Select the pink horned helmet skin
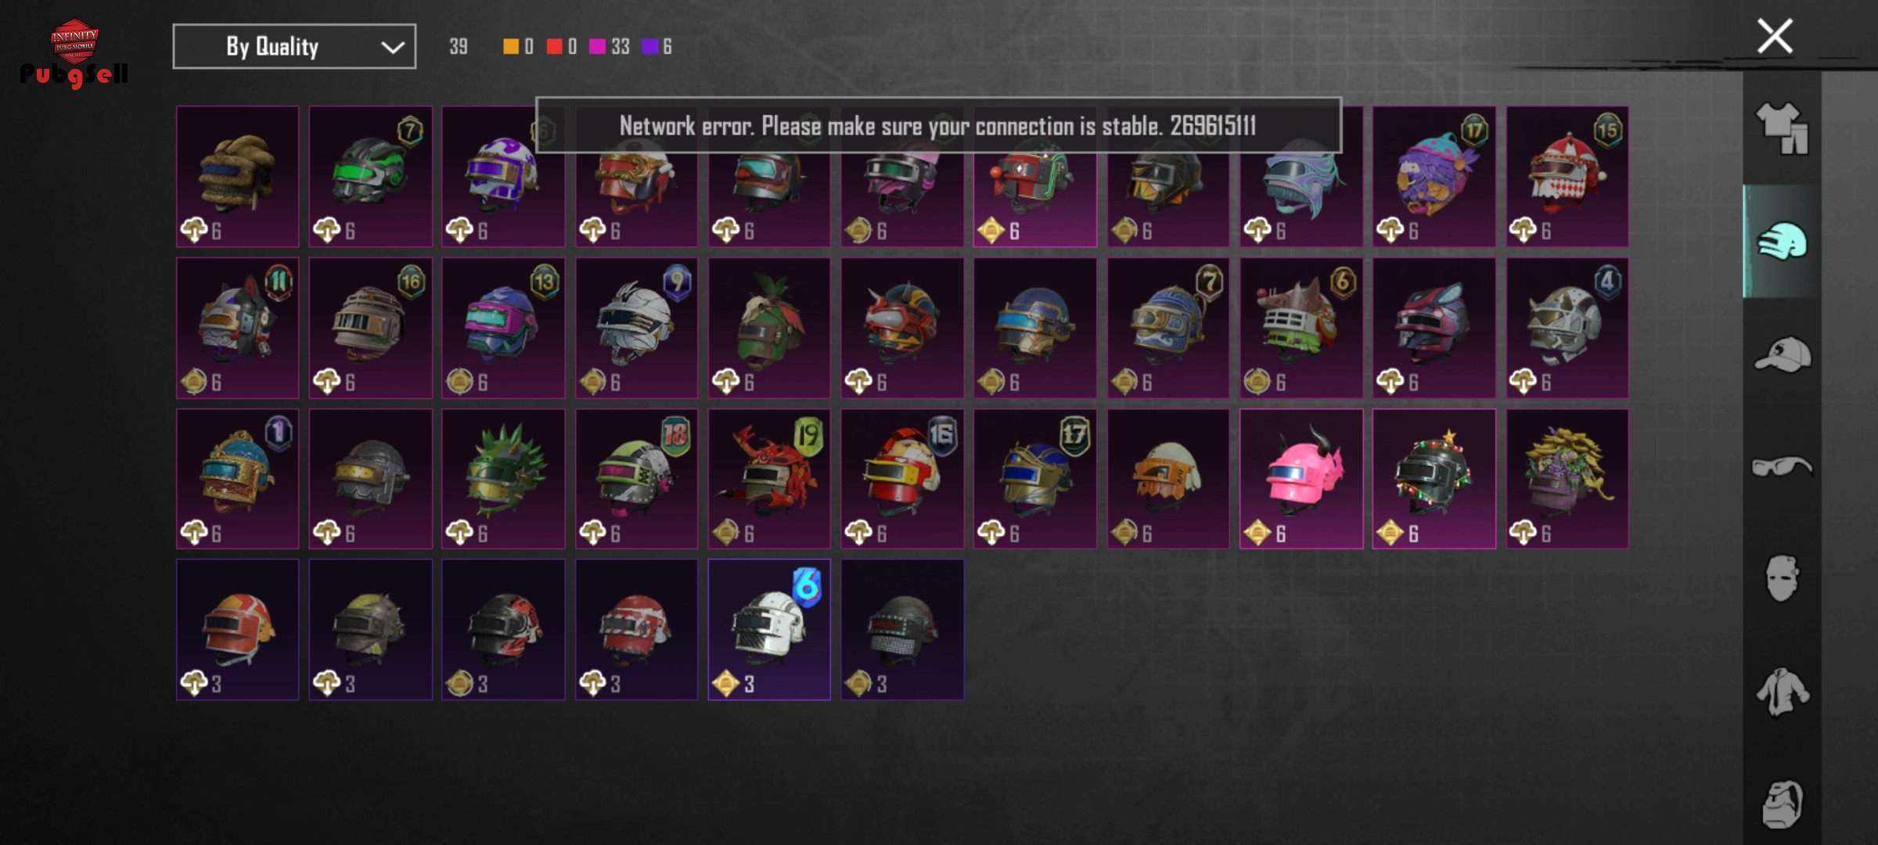This screenshot has height=845, width=1878. [x=1301, y=479]
